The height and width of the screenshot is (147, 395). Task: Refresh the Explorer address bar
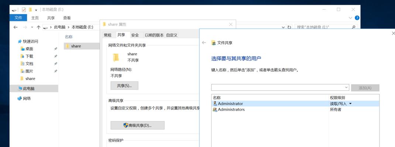(x=289, y=27)
